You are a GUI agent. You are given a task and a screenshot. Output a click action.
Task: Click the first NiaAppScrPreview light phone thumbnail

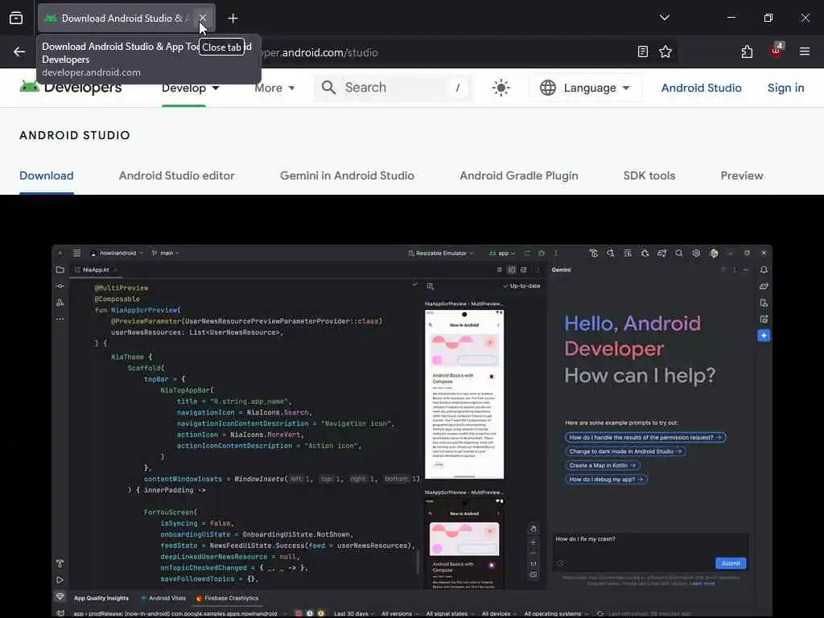464,394
